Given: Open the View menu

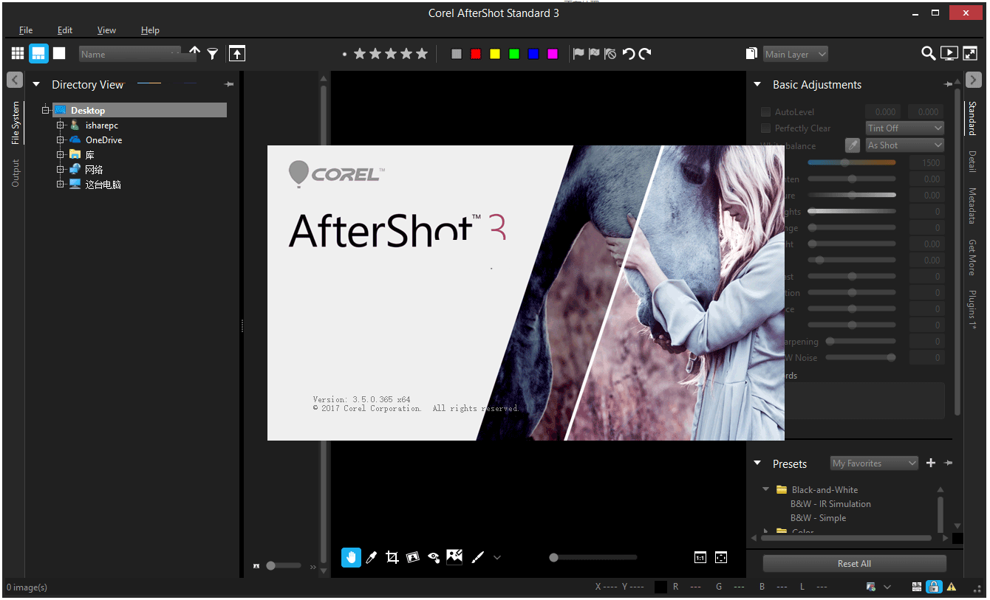Looking at the screenshot, I should coord(106,30).
